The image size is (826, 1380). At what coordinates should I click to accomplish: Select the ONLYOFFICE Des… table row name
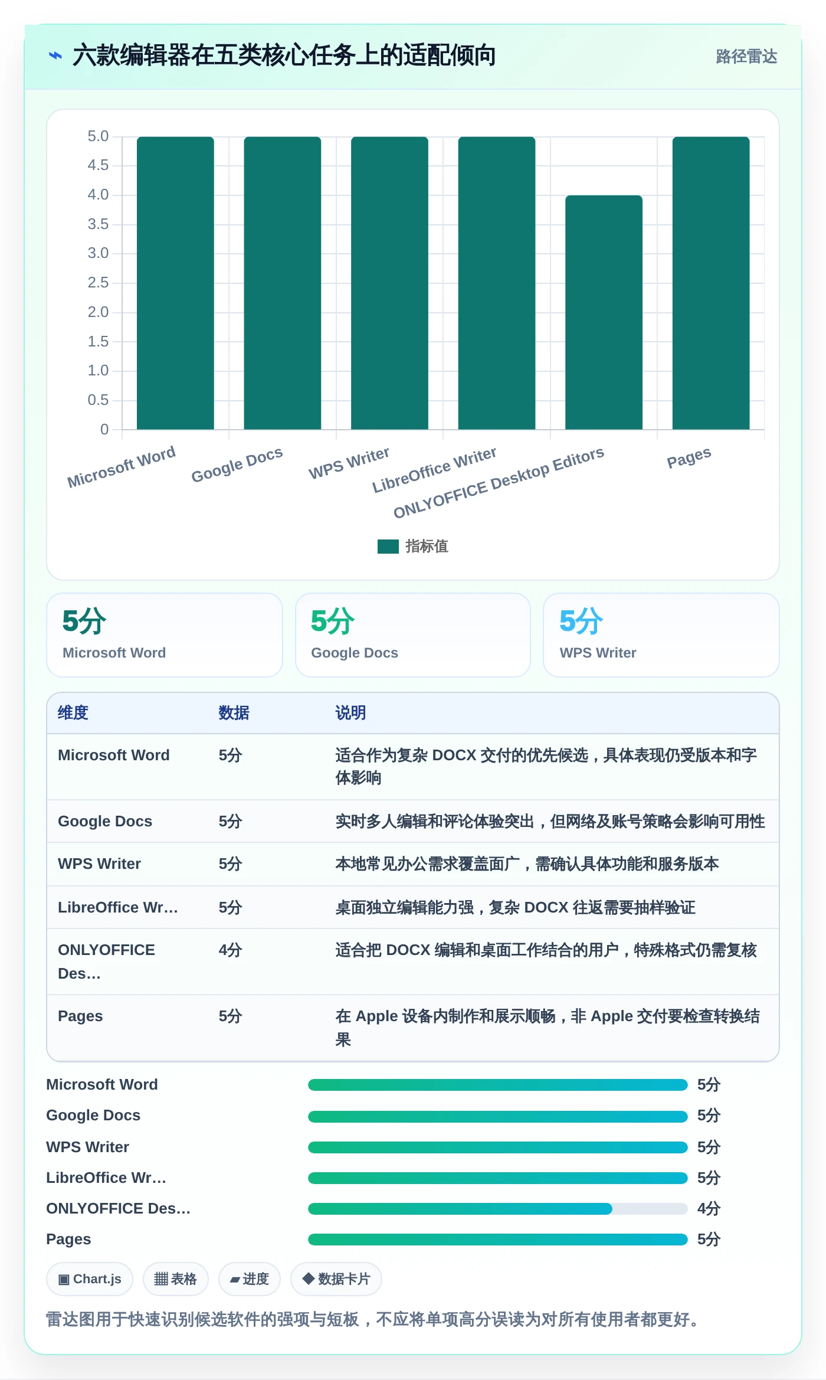pos(107,962)
